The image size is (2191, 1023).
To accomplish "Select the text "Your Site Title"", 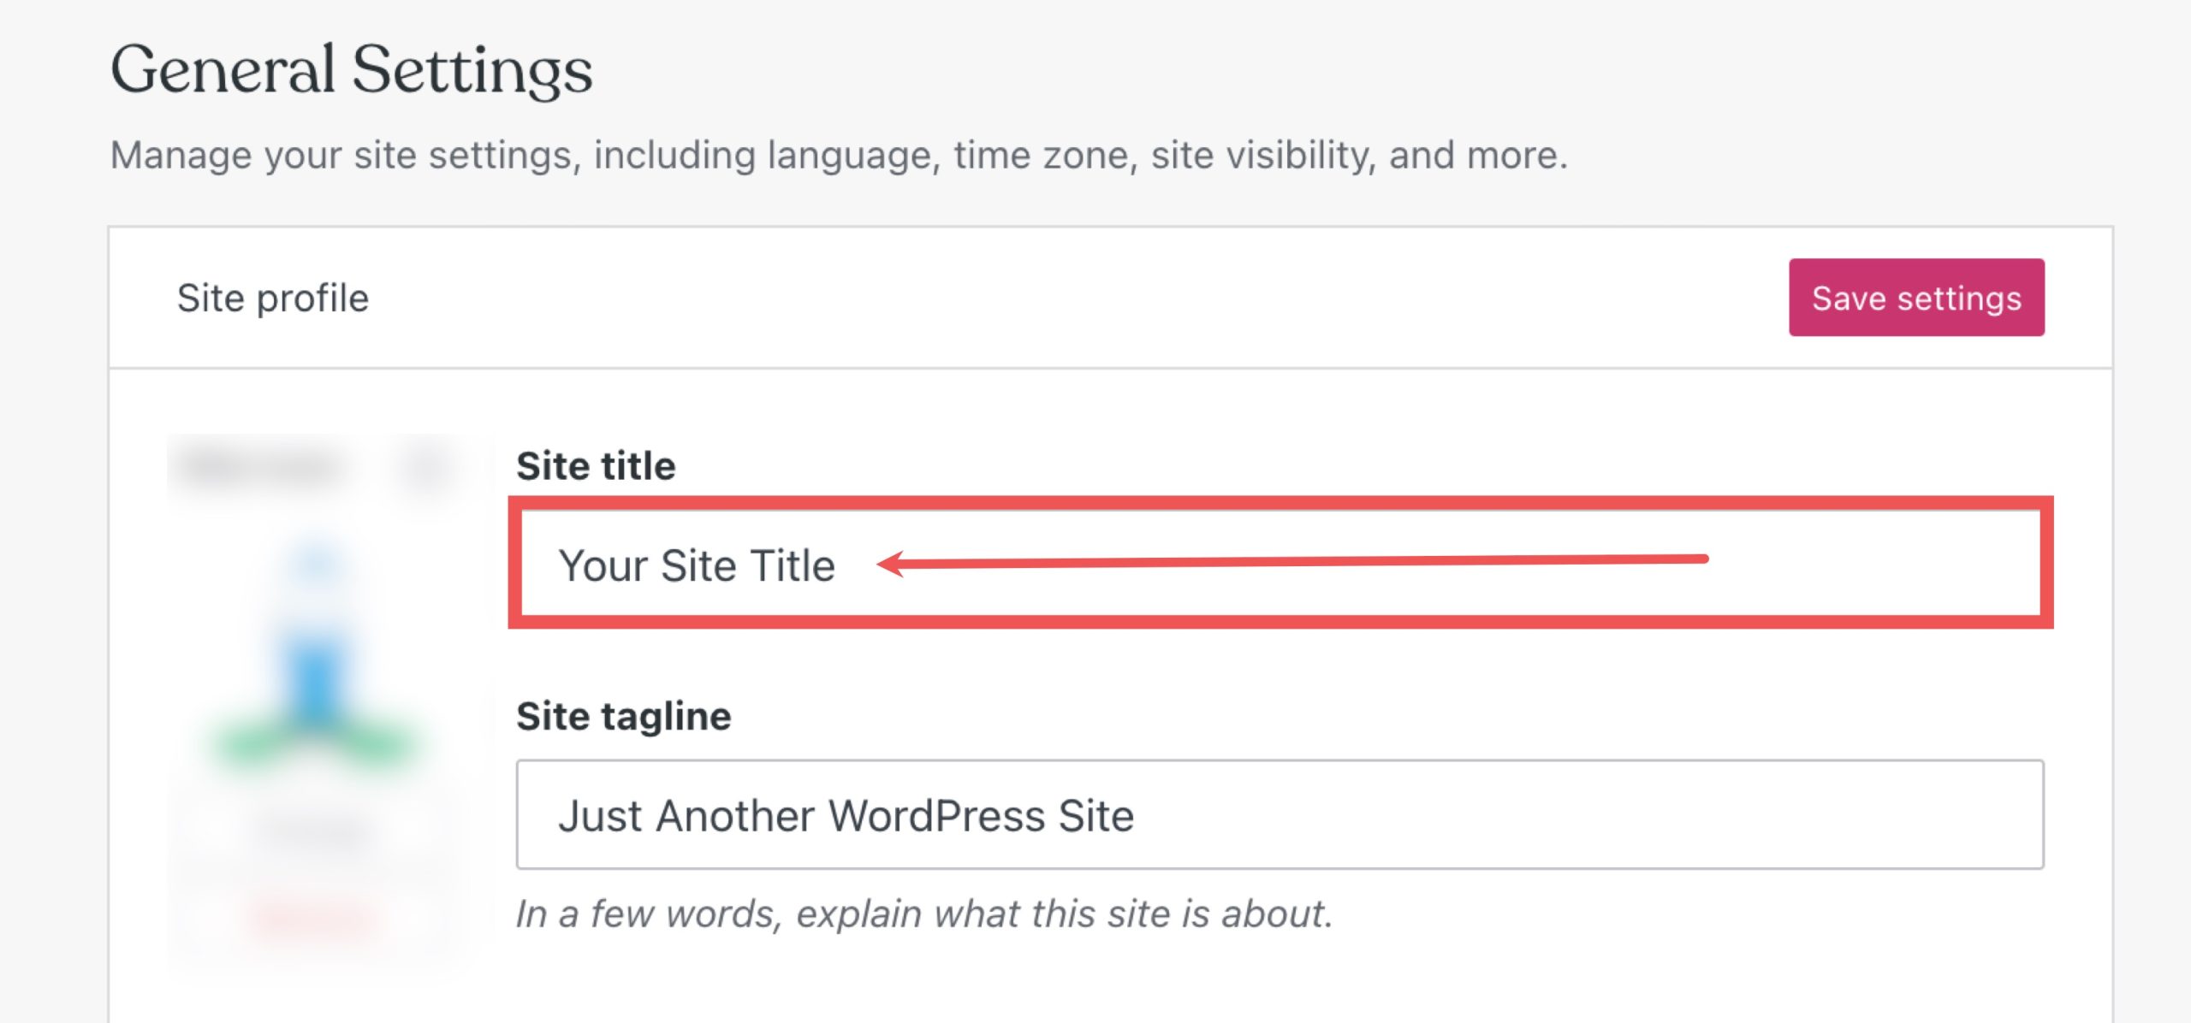I will tap(698, 565).
